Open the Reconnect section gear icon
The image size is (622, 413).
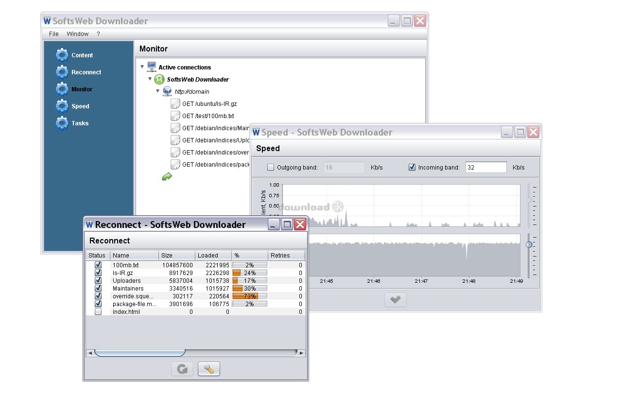[x=62, y=72]
